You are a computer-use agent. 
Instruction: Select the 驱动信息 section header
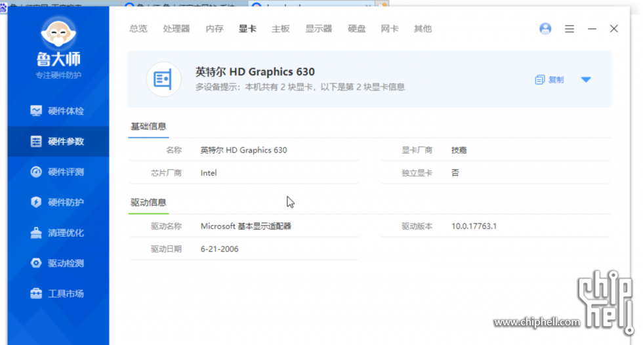pyautogui.click(x=148, y=203)
